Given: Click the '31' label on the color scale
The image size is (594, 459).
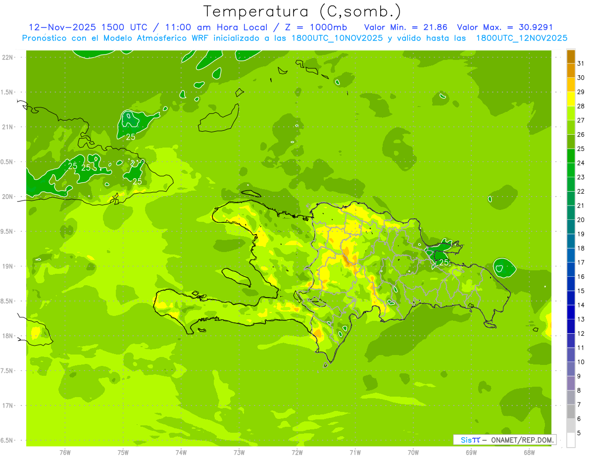Looking at the screenshot, I should click(x=581, y=63).
